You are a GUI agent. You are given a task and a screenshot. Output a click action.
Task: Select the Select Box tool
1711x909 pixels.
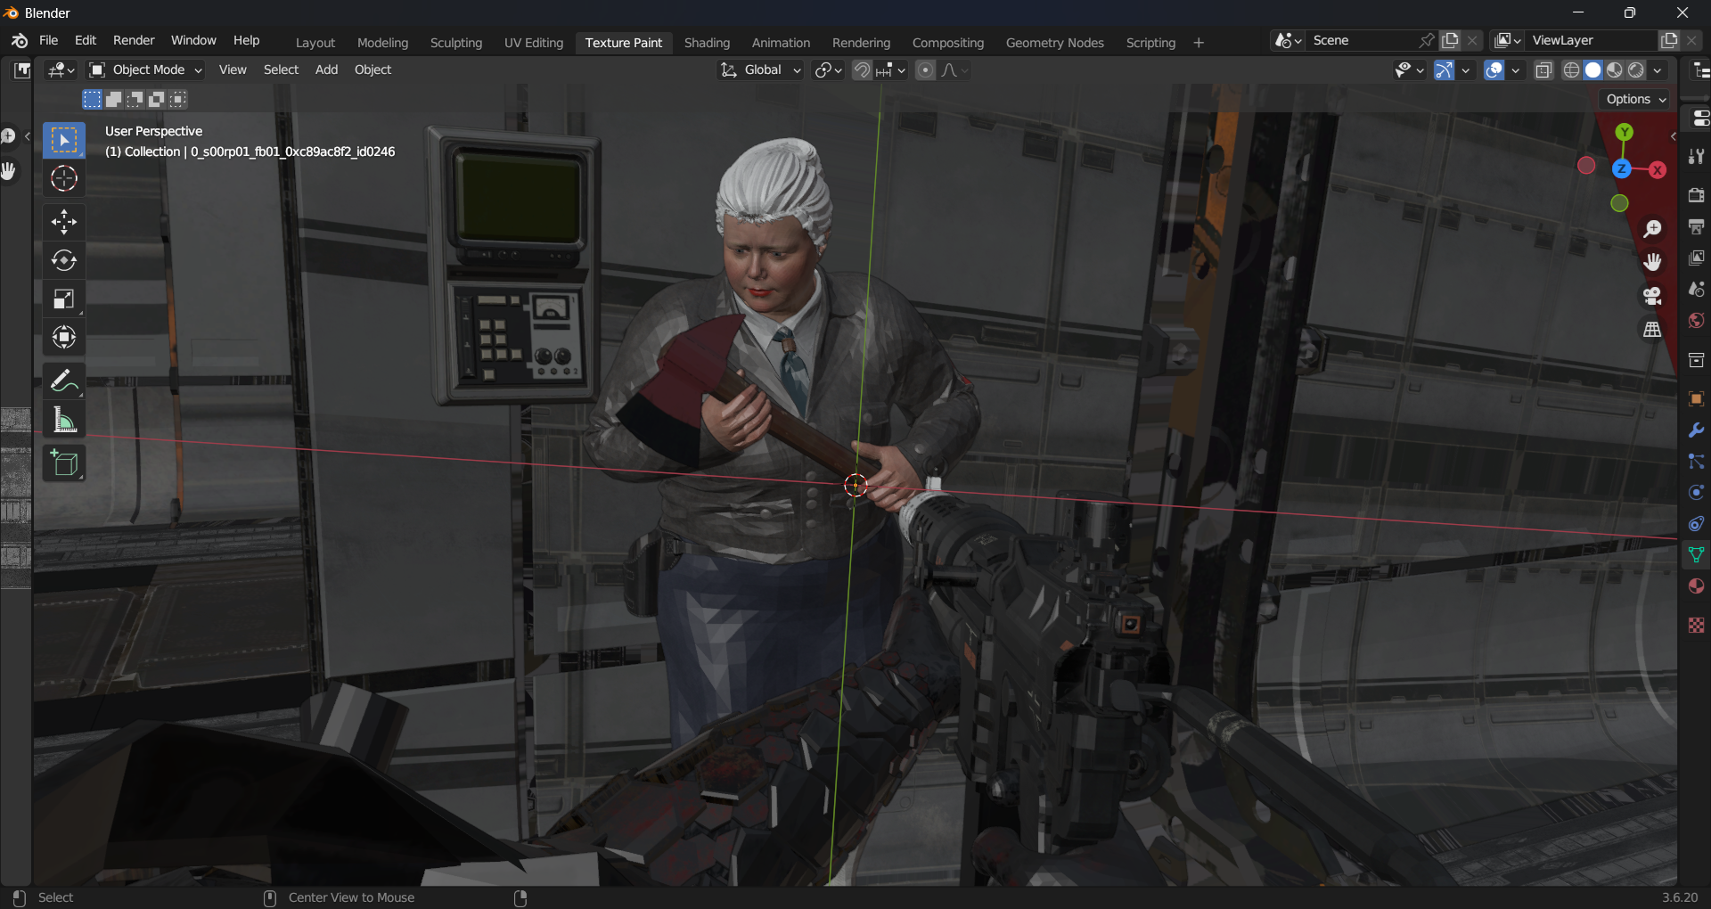tap(64, 141)
